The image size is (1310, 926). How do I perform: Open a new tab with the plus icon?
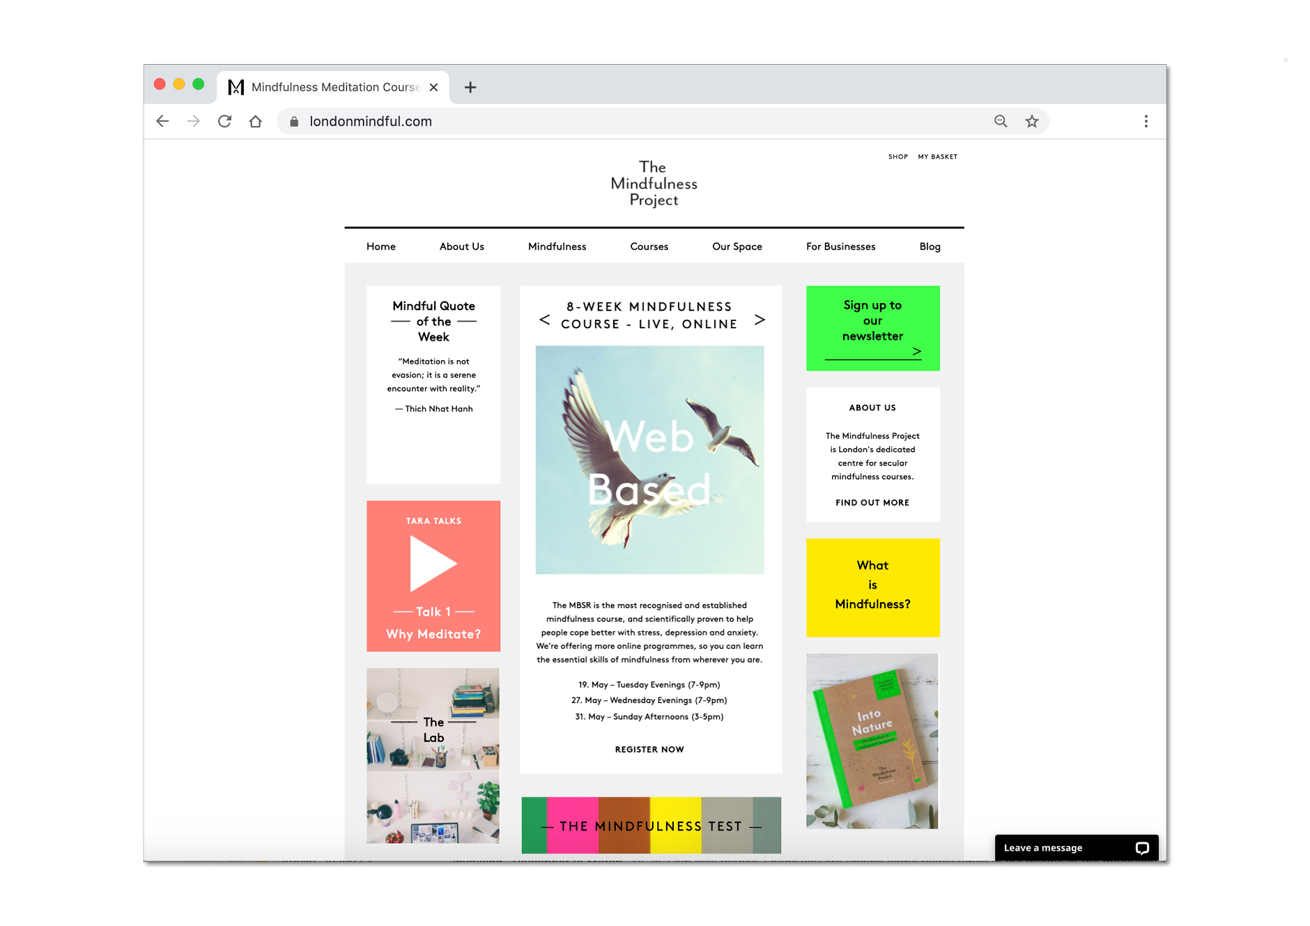pyautogui.click(x=471, y=87)
